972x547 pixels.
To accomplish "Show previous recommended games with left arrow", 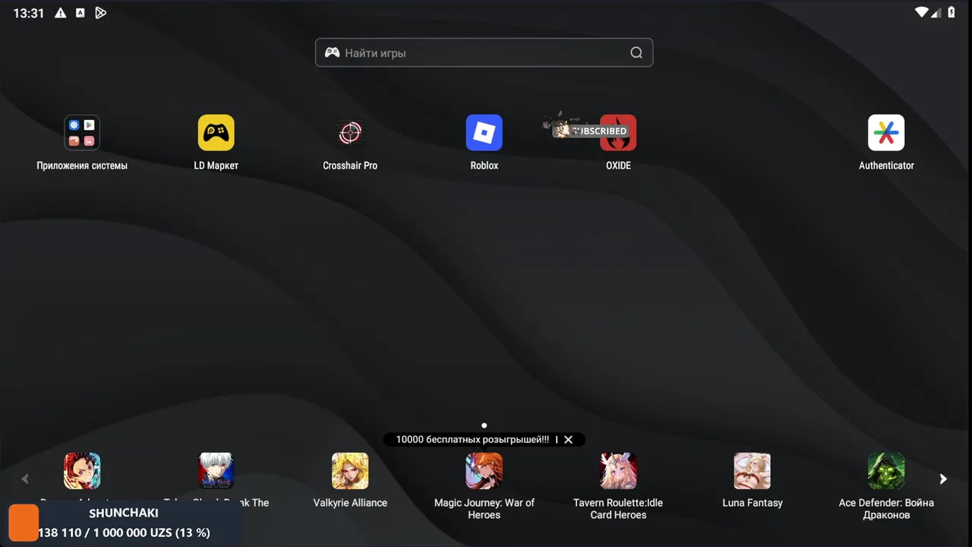I will point(25,479).
